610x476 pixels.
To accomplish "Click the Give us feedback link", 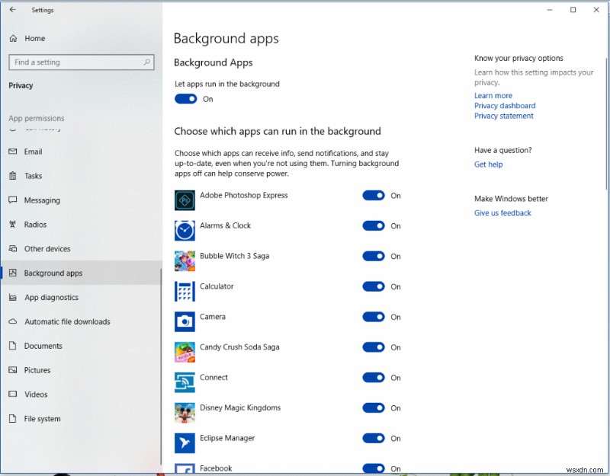I will pos(502,212).
